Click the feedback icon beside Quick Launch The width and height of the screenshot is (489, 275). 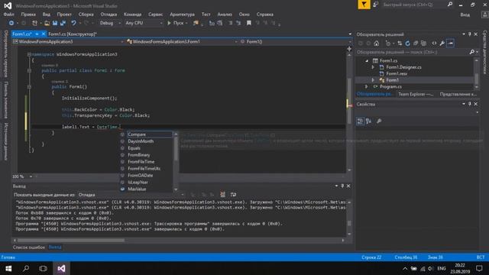(x=376, y=5)
